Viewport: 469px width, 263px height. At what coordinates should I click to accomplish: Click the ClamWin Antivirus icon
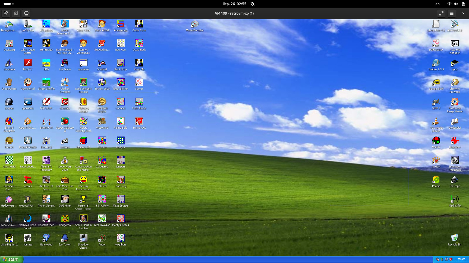point(455,82)
